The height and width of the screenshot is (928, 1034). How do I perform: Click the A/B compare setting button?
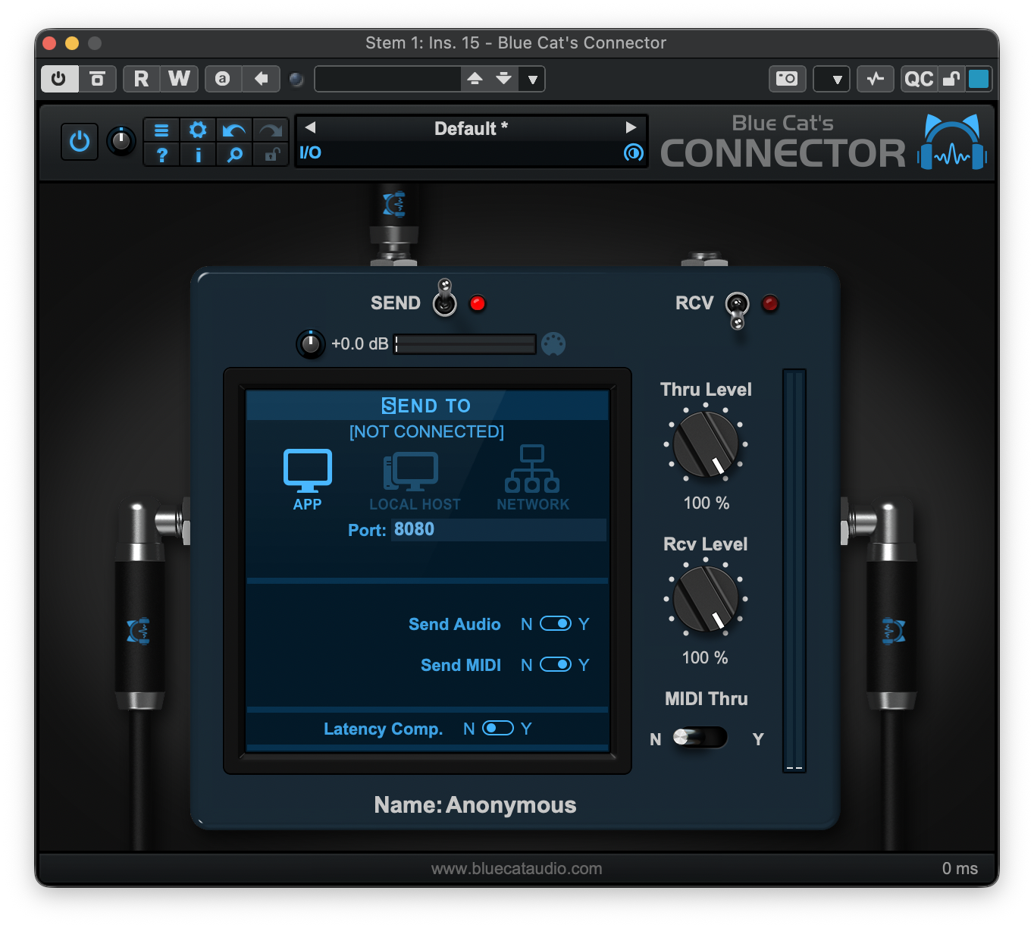click(x=223, y=79)
